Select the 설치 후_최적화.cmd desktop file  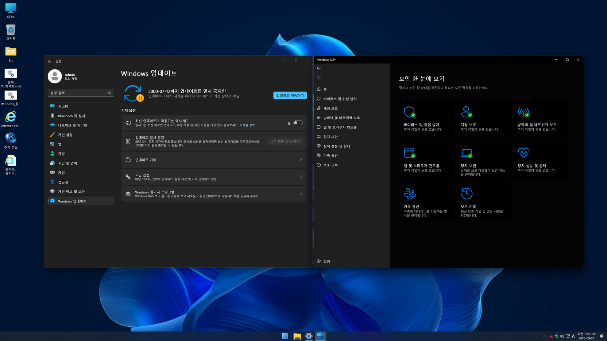pos(11,78)
